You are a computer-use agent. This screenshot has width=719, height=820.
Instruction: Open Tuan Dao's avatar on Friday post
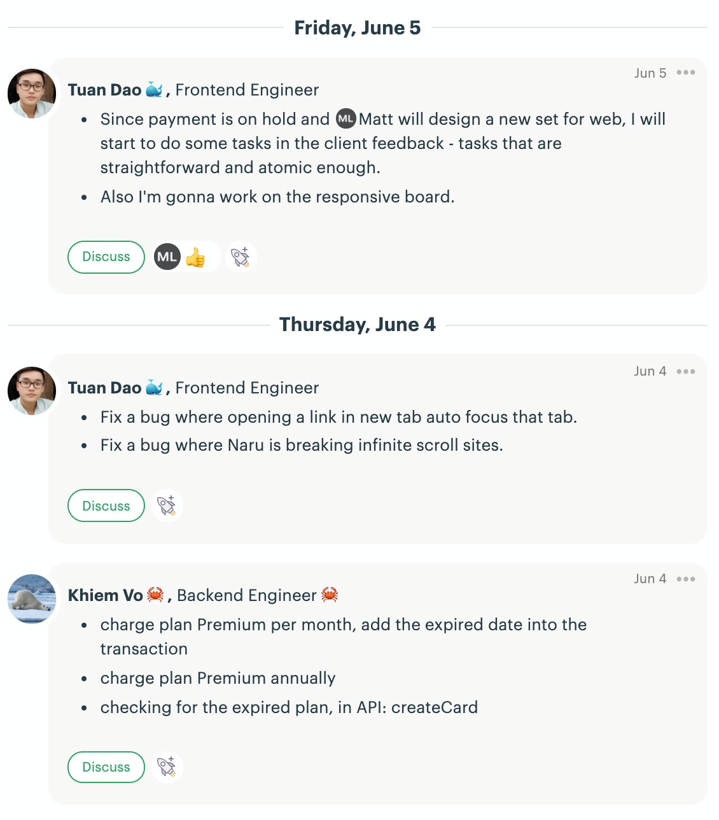[x=32, y=94]
